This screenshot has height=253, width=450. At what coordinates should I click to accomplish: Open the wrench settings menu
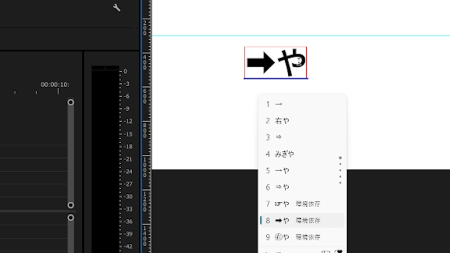[116, 8]
